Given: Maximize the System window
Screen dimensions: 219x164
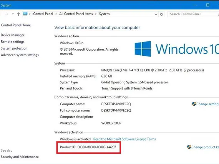Looking at the screenshot, I should pos(208,5).
